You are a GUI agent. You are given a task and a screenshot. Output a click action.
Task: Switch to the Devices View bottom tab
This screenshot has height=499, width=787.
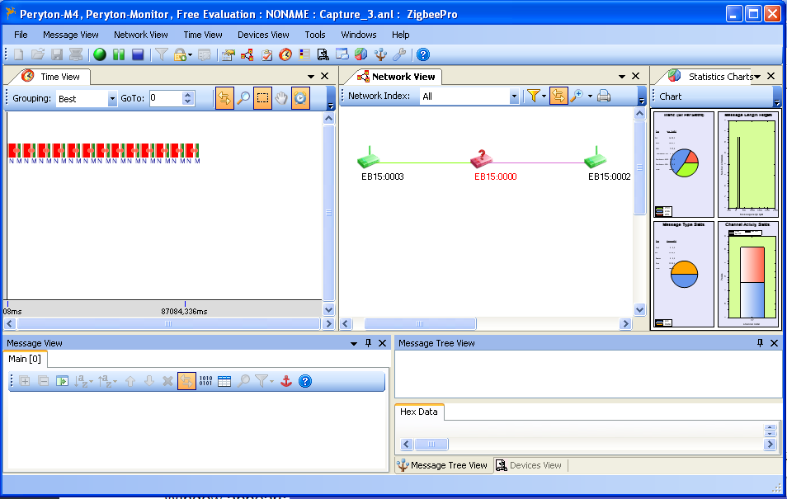(x=529, y=465)
